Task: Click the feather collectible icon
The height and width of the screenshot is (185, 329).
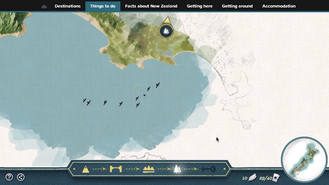Action: coord(252,177)
